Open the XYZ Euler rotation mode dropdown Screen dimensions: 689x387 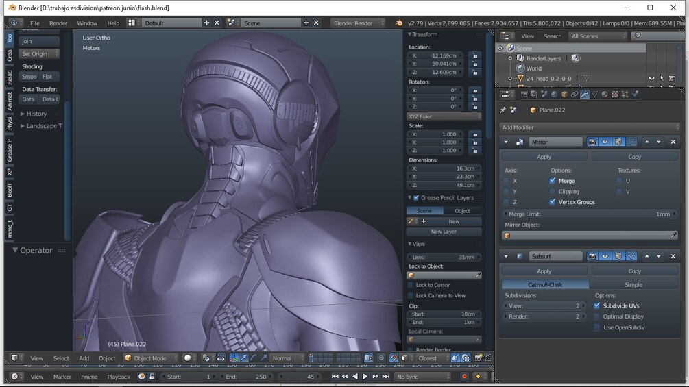coord(444,116)
